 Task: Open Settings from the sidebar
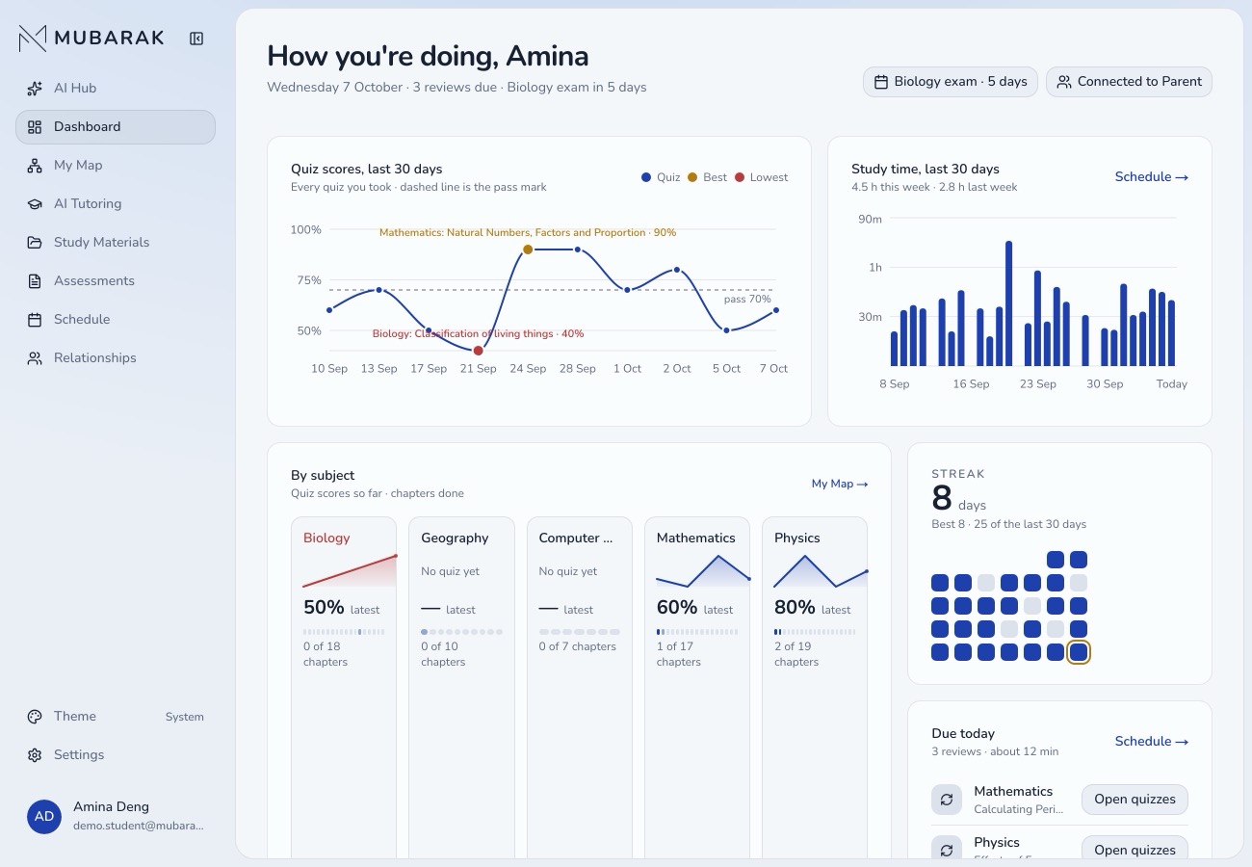pos(116,754)
